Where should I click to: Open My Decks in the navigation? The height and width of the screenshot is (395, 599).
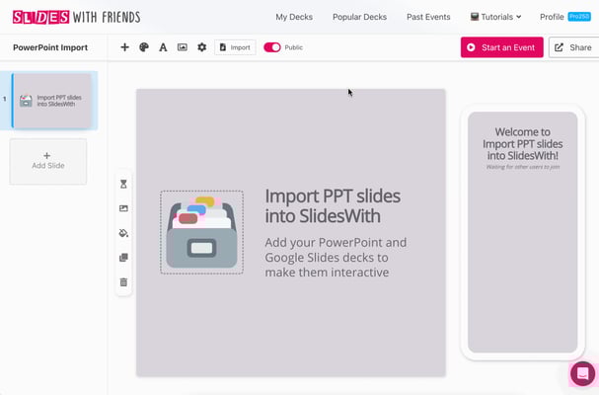(294, 17)
